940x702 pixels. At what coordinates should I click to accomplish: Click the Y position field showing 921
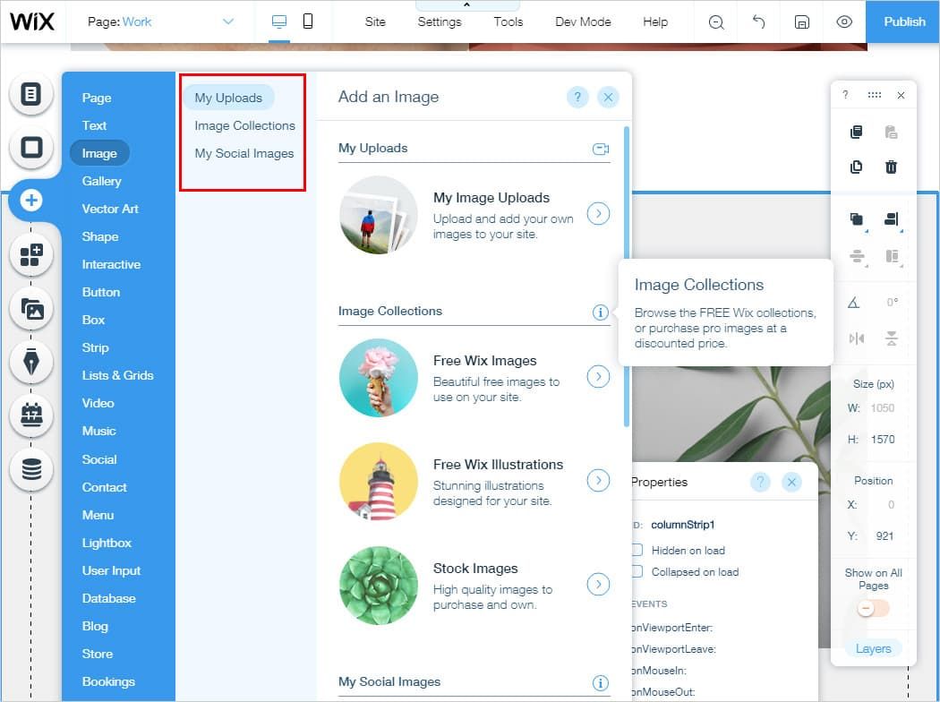(x=884, y=536)
